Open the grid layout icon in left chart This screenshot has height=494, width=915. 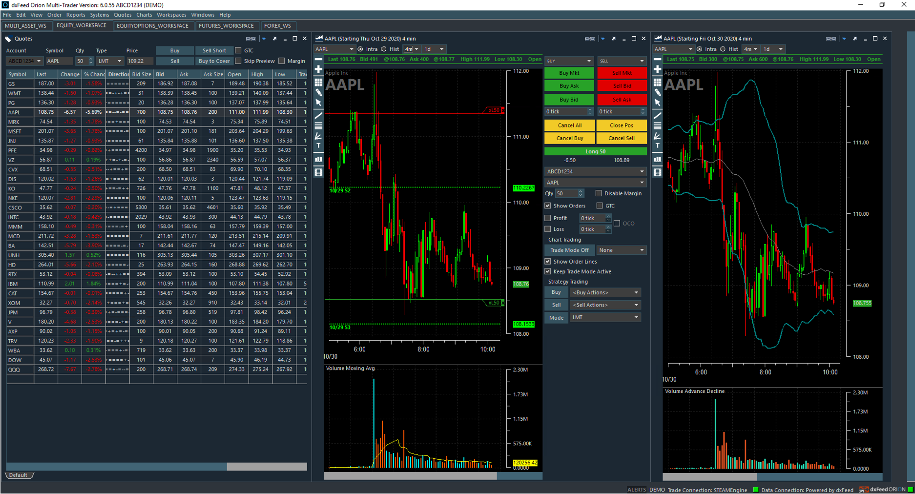(318, 82)
